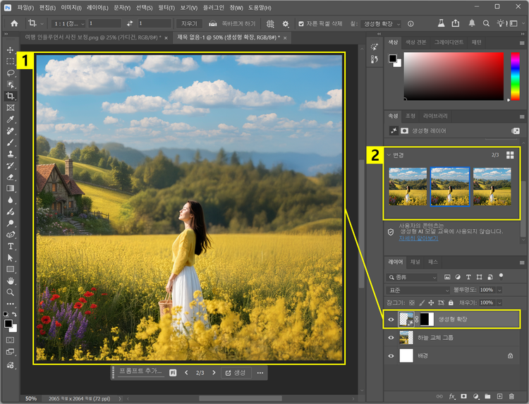Screen dimensions: 529x404
Task: Open the 표준 blend mode dropdown
Action: [x=418, y=290]
